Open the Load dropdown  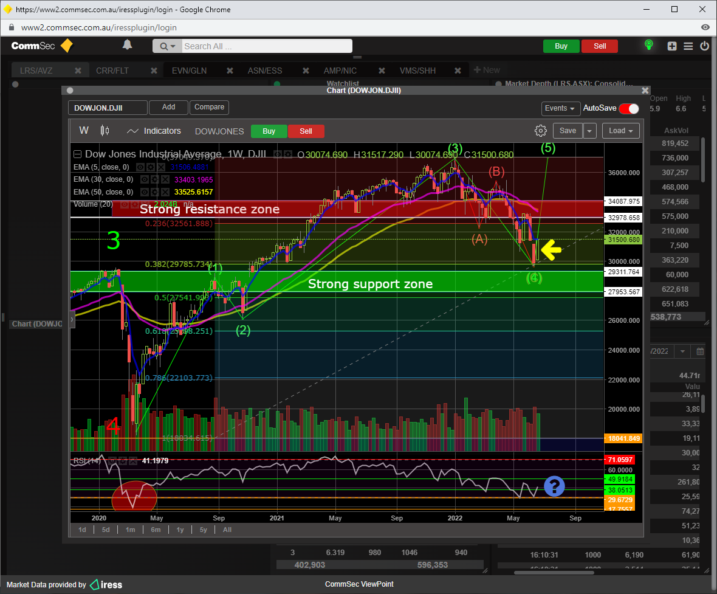pos(620,131)
